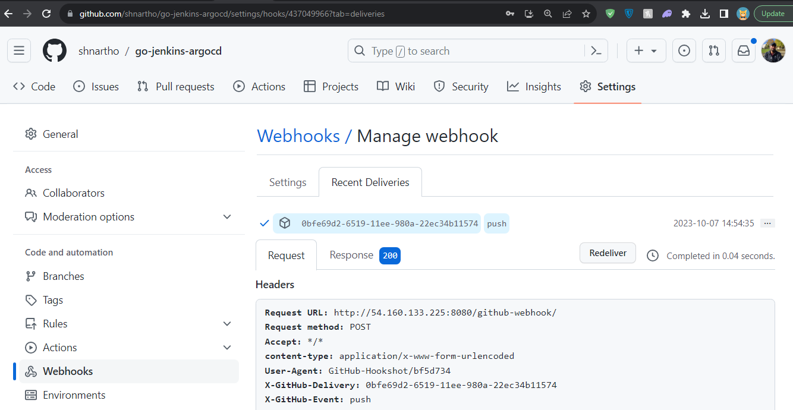Screen dimensions: 793x410
Task: Open Collaborators in sidebar
Action: [129, 193]
